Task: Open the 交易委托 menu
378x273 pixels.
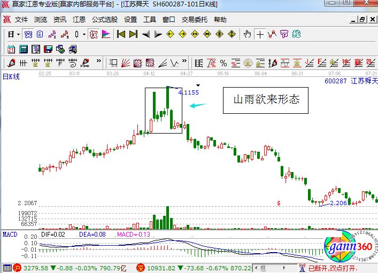Action: click(x=195, y=20)
